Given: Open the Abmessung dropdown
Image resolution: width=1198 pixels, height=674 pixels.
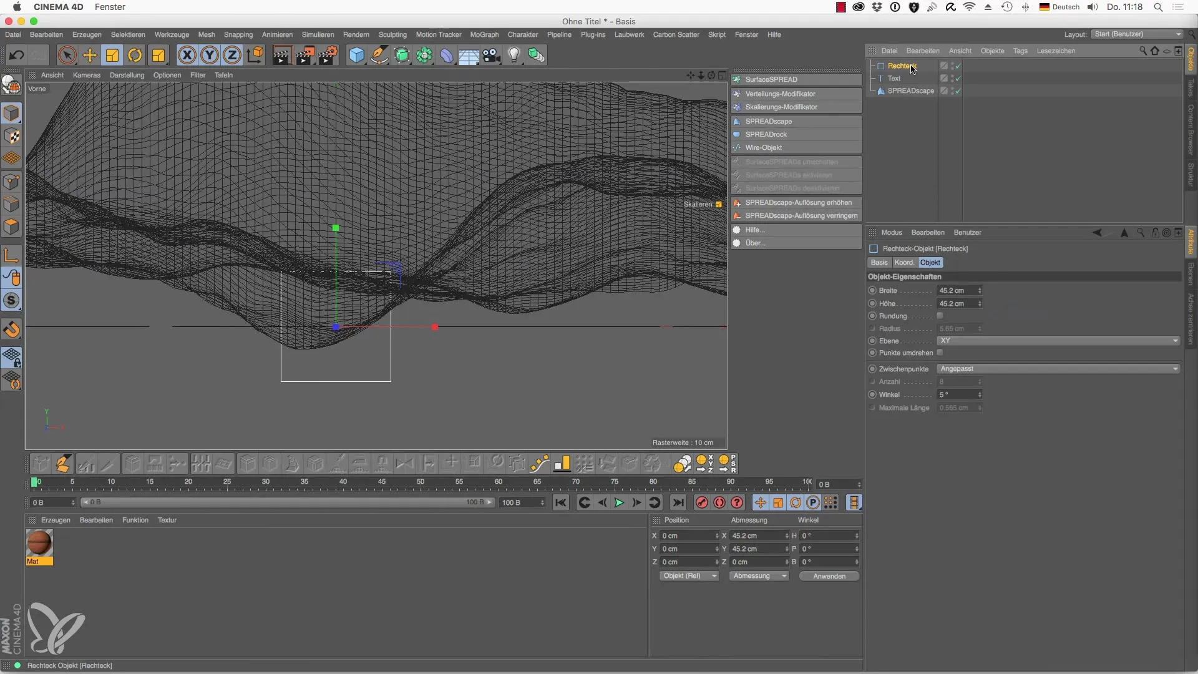Looking at the screenshot, I should click(759, 576).
